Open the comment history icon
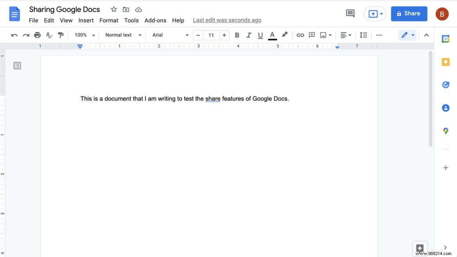 coord(350,13)
